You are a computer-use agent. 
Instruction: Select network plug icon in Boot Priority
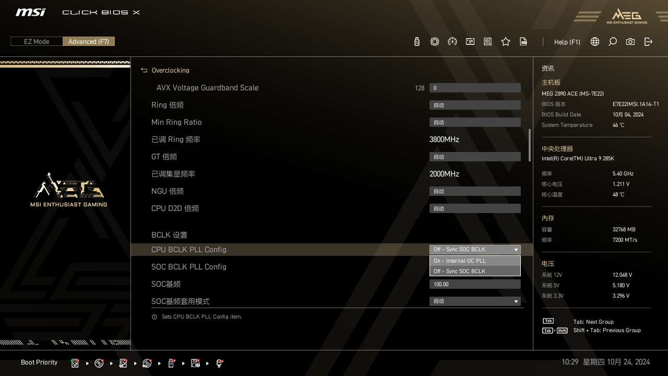point(220,363)
